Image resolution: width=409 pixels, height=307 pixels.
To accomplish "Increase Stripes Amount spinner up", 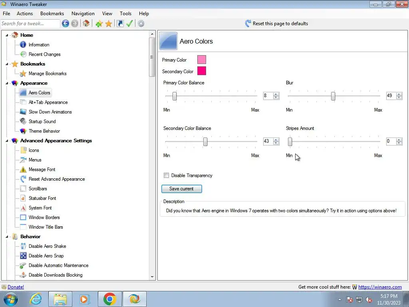I will 399,140.
